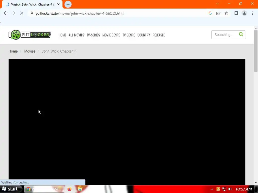Open HOME in site navigation

[62, 35]
